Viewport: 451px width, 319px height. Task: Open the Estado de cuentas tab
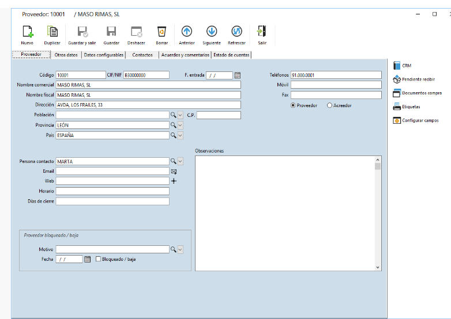[x=232, y=55]
